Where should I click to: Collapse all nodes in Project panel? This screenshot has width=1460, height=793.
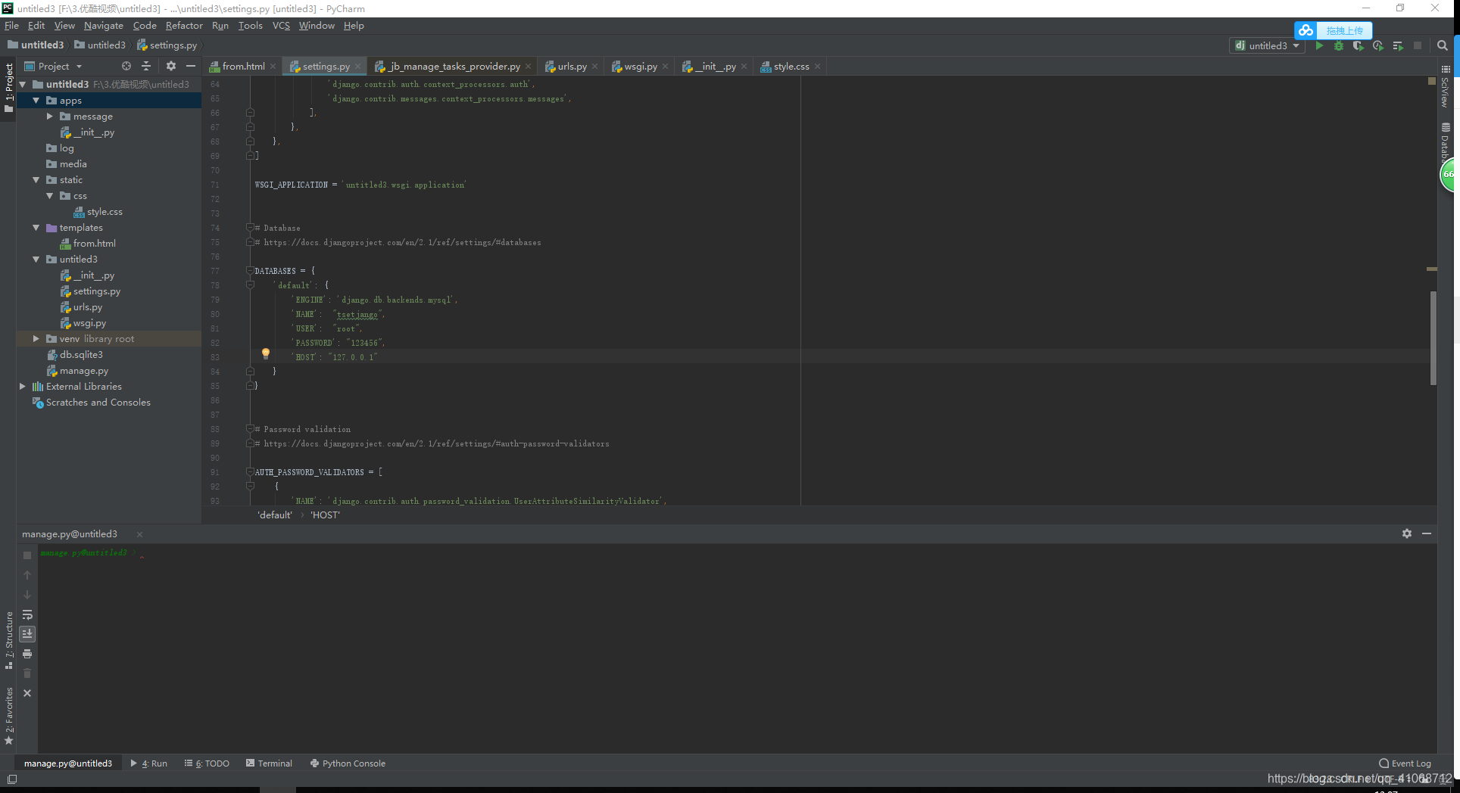(x=146, y=67)
